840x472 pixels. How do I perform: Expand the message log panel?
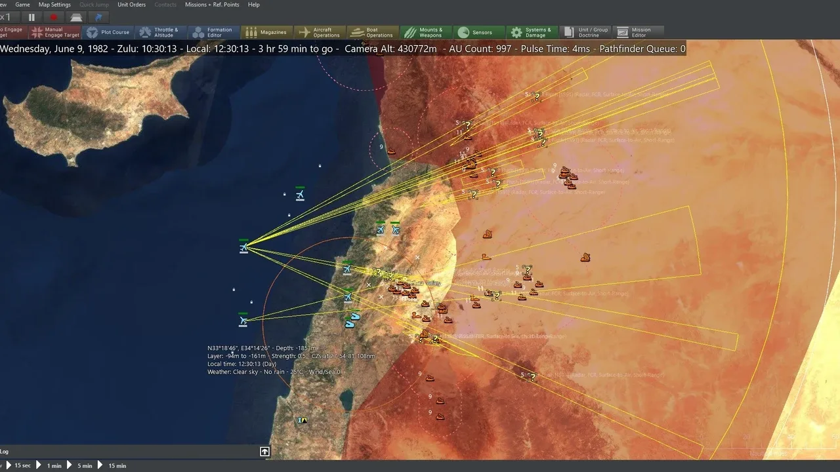click(264, 451)
